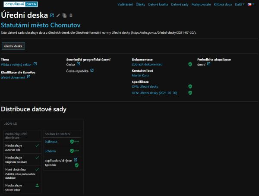Open external link icon next to úřední dokument
The image size is (259, 196).
[x=29, y=77]
